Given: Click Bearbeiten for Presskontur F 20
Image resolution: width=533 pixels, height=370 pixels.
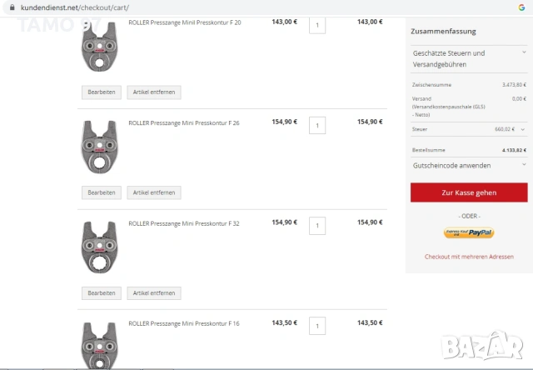Looking at the screenshot, I should (102, 92).
